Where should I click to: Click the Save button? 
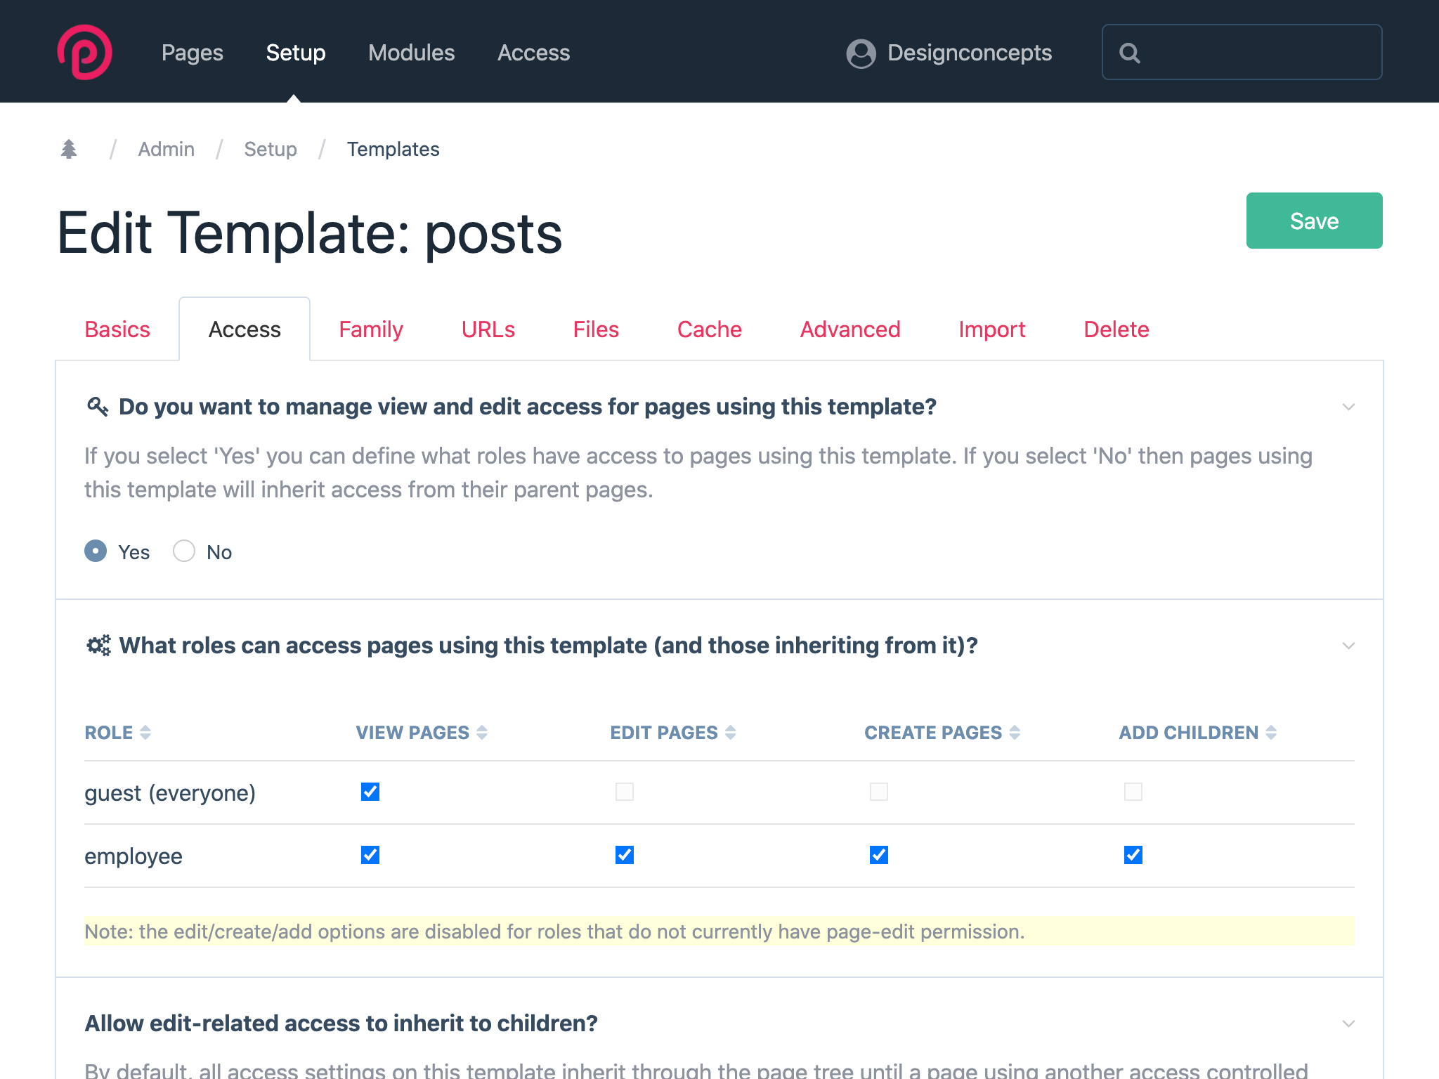(x=1313, y=221)
